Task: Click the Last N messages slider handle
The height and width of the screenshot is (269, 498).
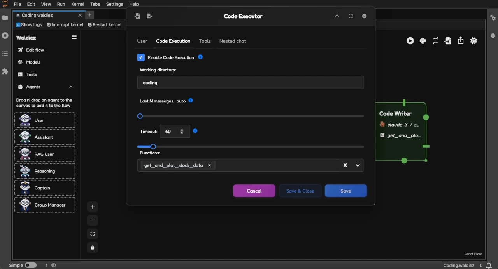Action: point(140,116)
